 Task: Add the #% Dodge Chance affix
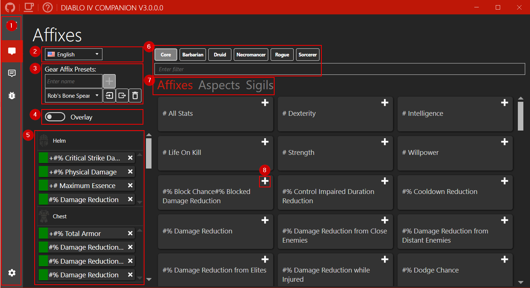point(505,260)
